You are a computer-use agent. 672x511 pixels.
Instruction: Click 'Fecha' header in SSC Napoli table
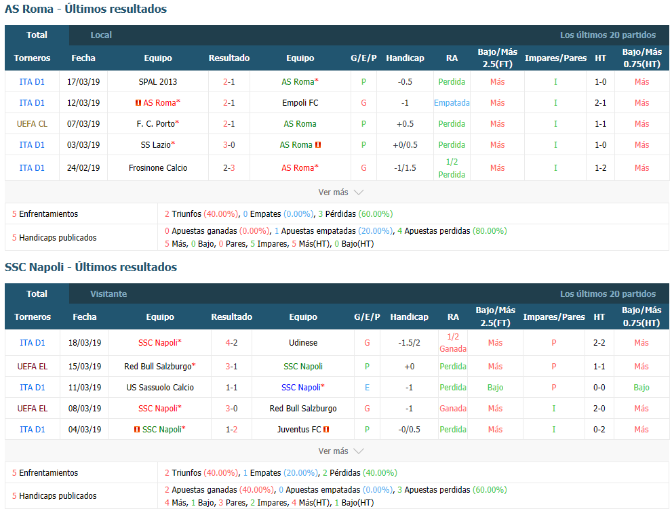85,317
